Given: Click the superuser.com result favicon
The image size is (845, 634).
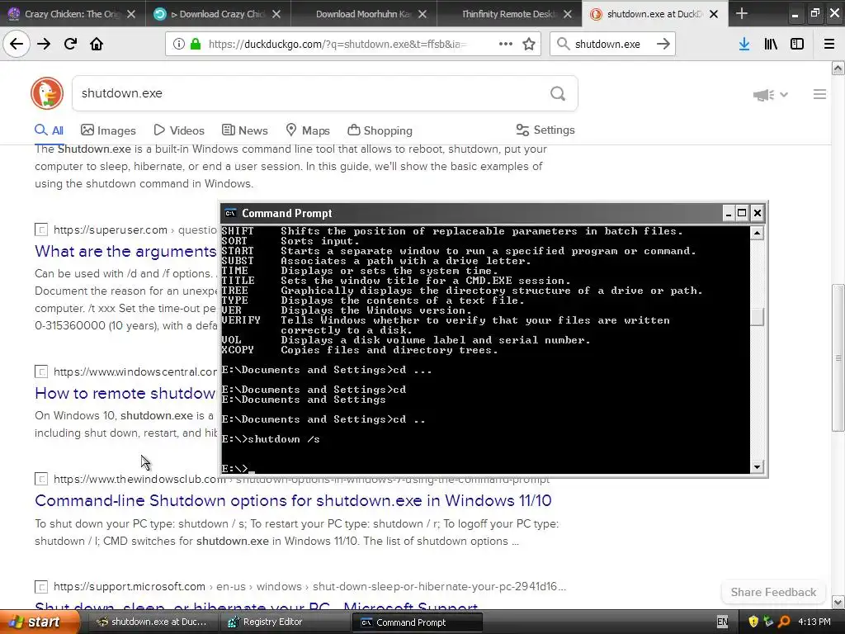Looking at the screenshot, I should (x=41, y=229).
